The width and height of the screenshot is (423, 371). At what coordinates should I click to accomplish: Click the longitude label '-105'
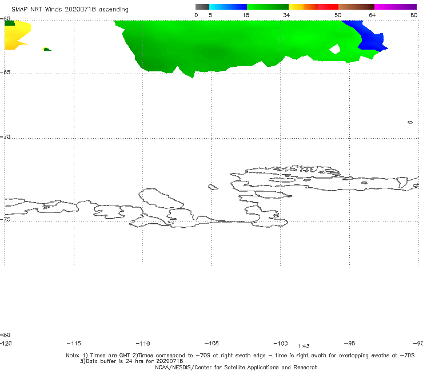[212, 343]
